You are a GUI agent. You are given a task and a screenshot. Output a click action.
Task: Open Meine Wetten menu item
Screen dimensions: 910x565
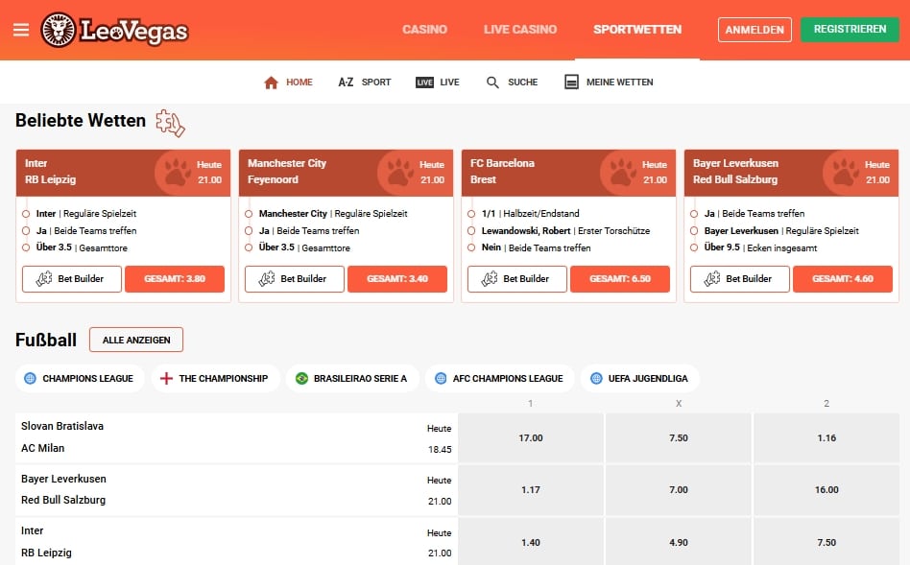point(609,82)
